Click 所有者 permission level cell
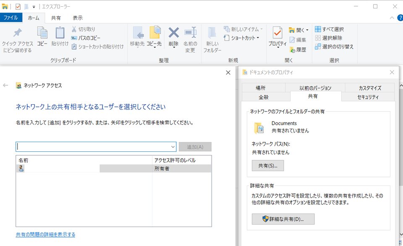The height and width of the screenshot is (246, 403). pyautogui.click(x=162, y=169)
